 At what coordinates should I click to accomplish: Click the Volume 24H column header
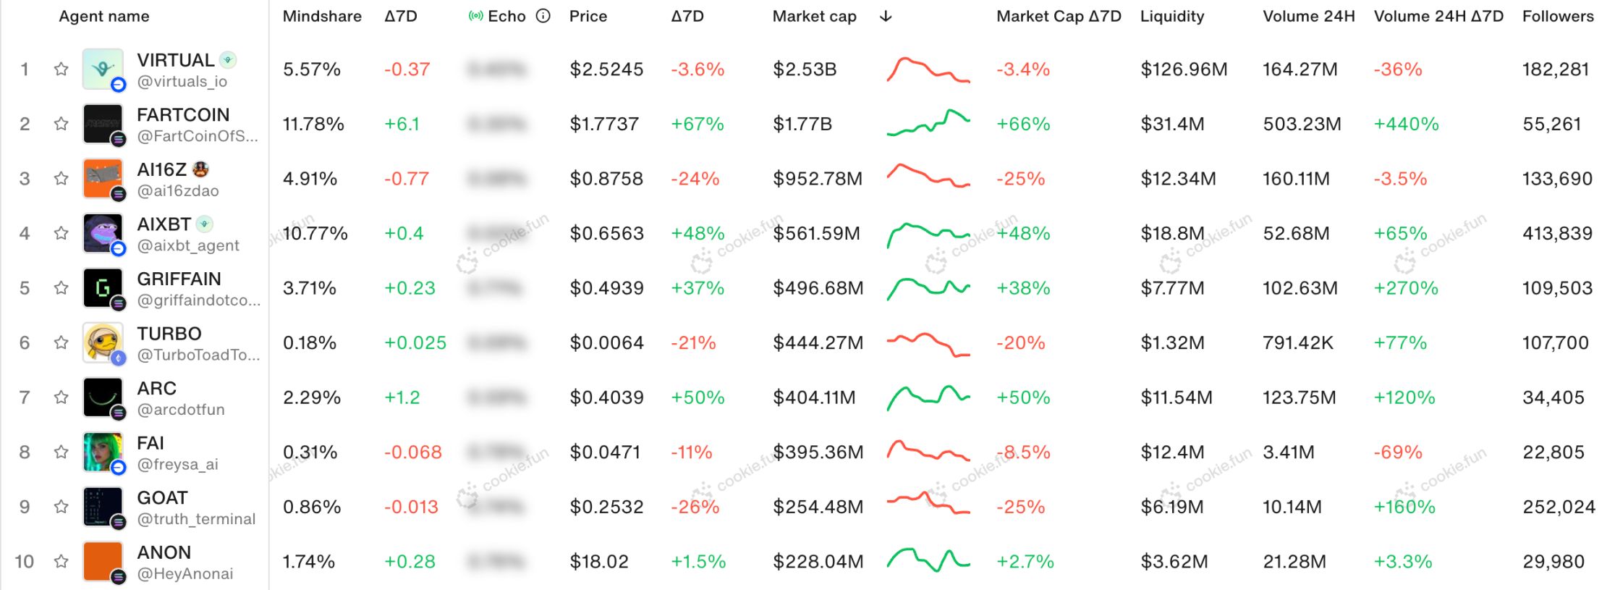click(x=1308, y=16)
